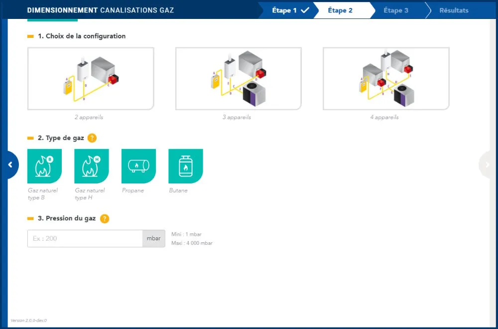Click the Dimensionnement Canalisations Gaz title
This screenshot has height=329, width=498.
pyautogui.click(x=100, y=10)
